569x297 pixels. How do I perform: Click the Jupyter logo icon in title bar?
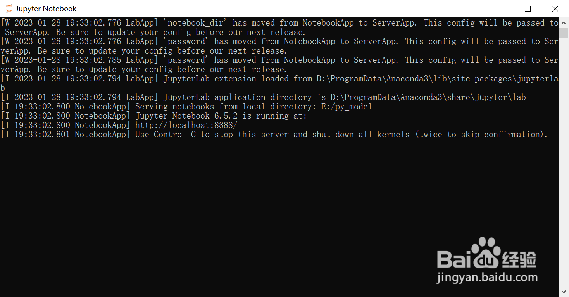coord(9,9)
